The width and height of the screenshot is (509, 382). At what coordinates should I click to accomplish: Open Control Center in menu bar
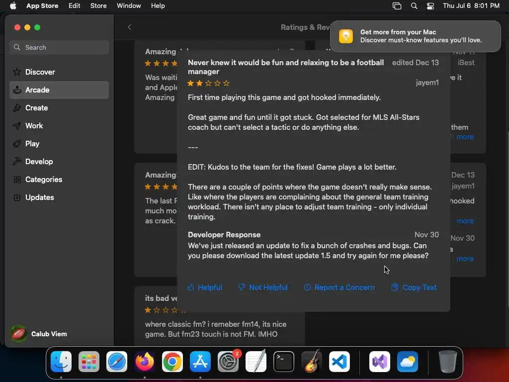(430, 5)
